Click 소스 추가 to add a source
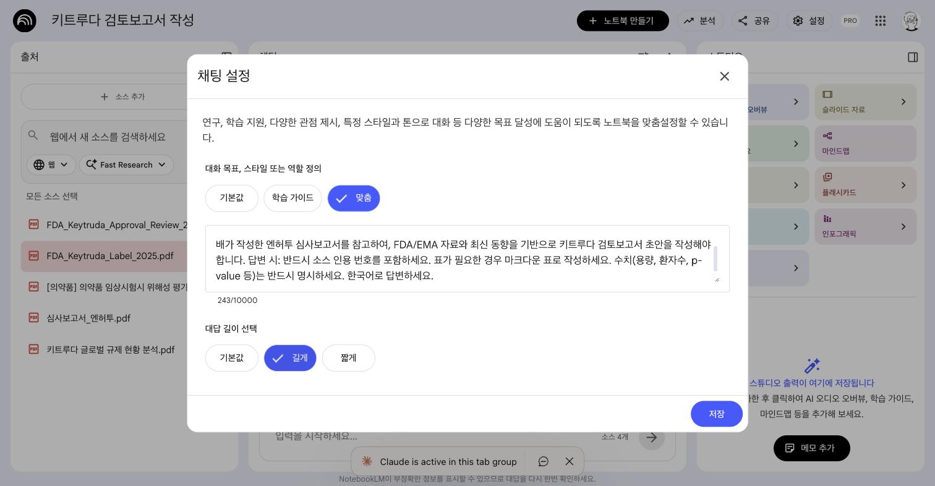This screenshot has height=486, width=935. pyautogui.click(x=122, y=96)
